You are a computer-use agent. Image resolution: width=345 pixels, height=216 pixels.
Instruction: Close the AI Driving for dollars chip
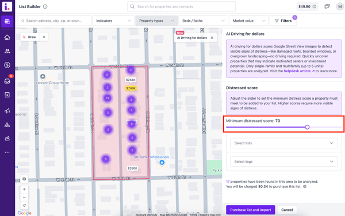tap(212, 38)
